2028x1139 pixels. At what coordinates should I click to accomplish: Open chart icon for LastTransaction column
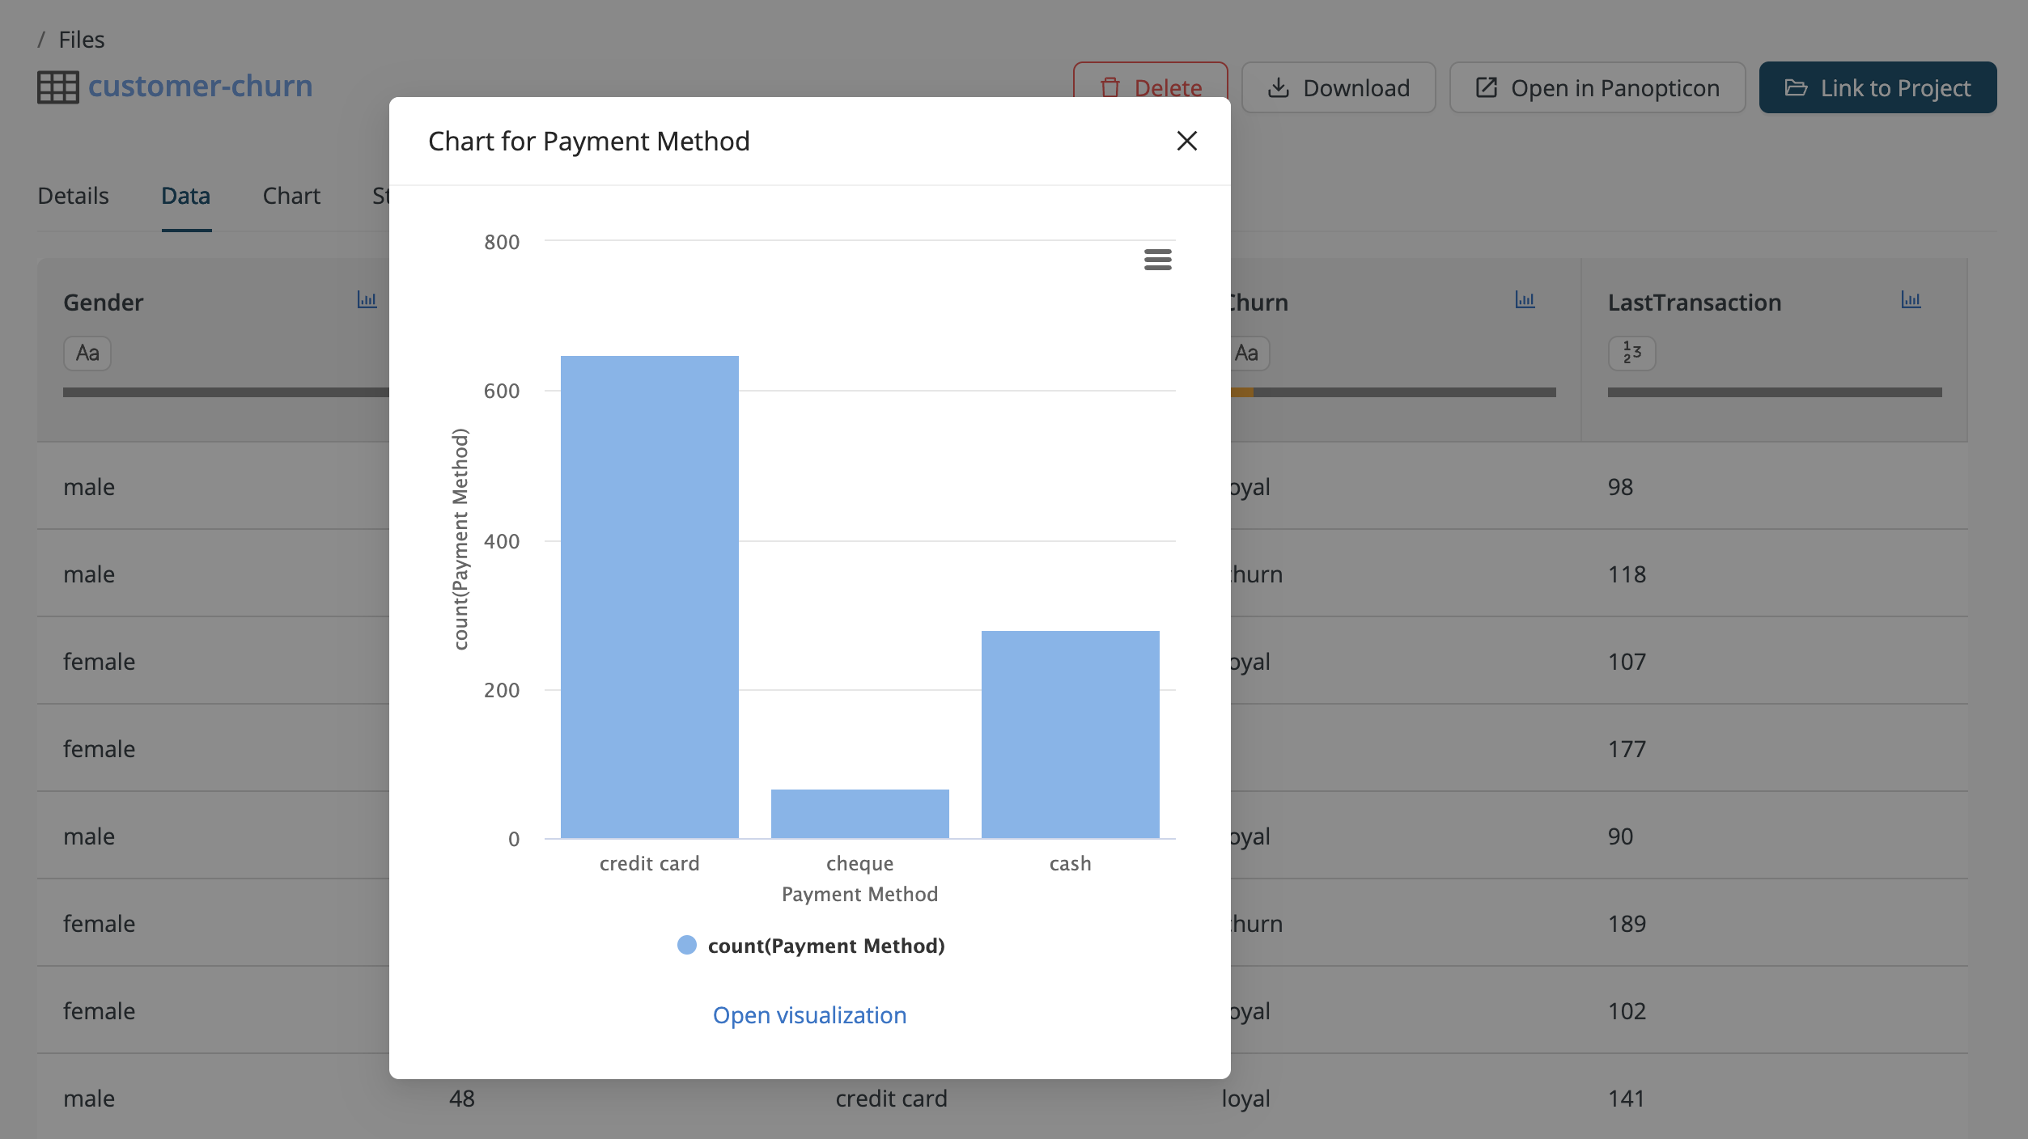1911,300
